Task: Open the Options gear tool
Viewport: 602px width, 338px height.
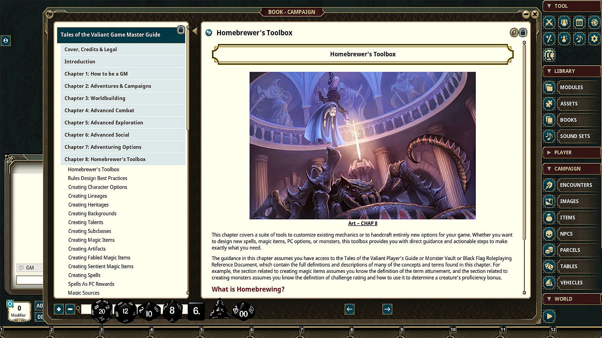Action: coord(594,39)
